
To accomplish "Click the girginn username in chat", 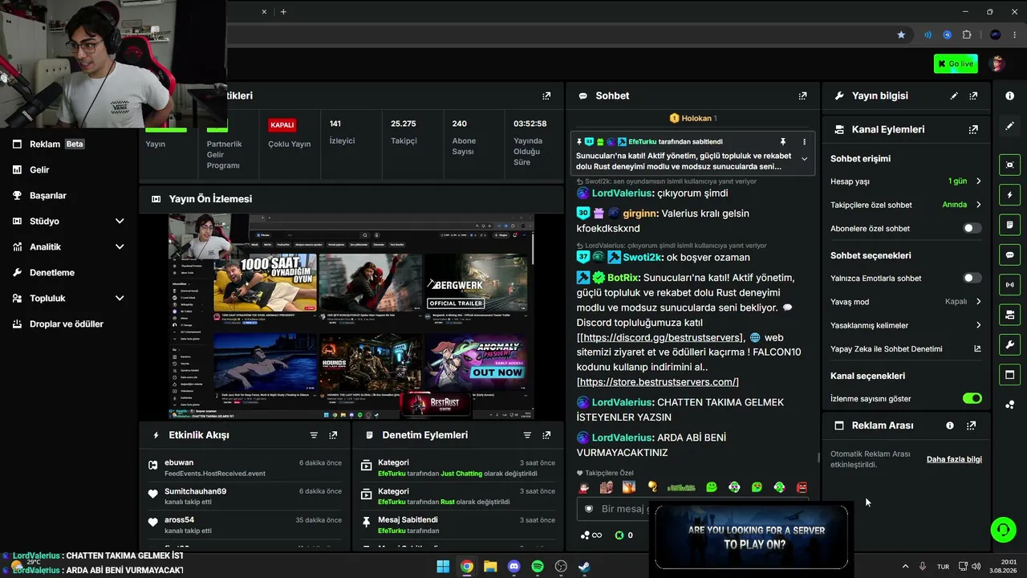I will coord(639,214).
